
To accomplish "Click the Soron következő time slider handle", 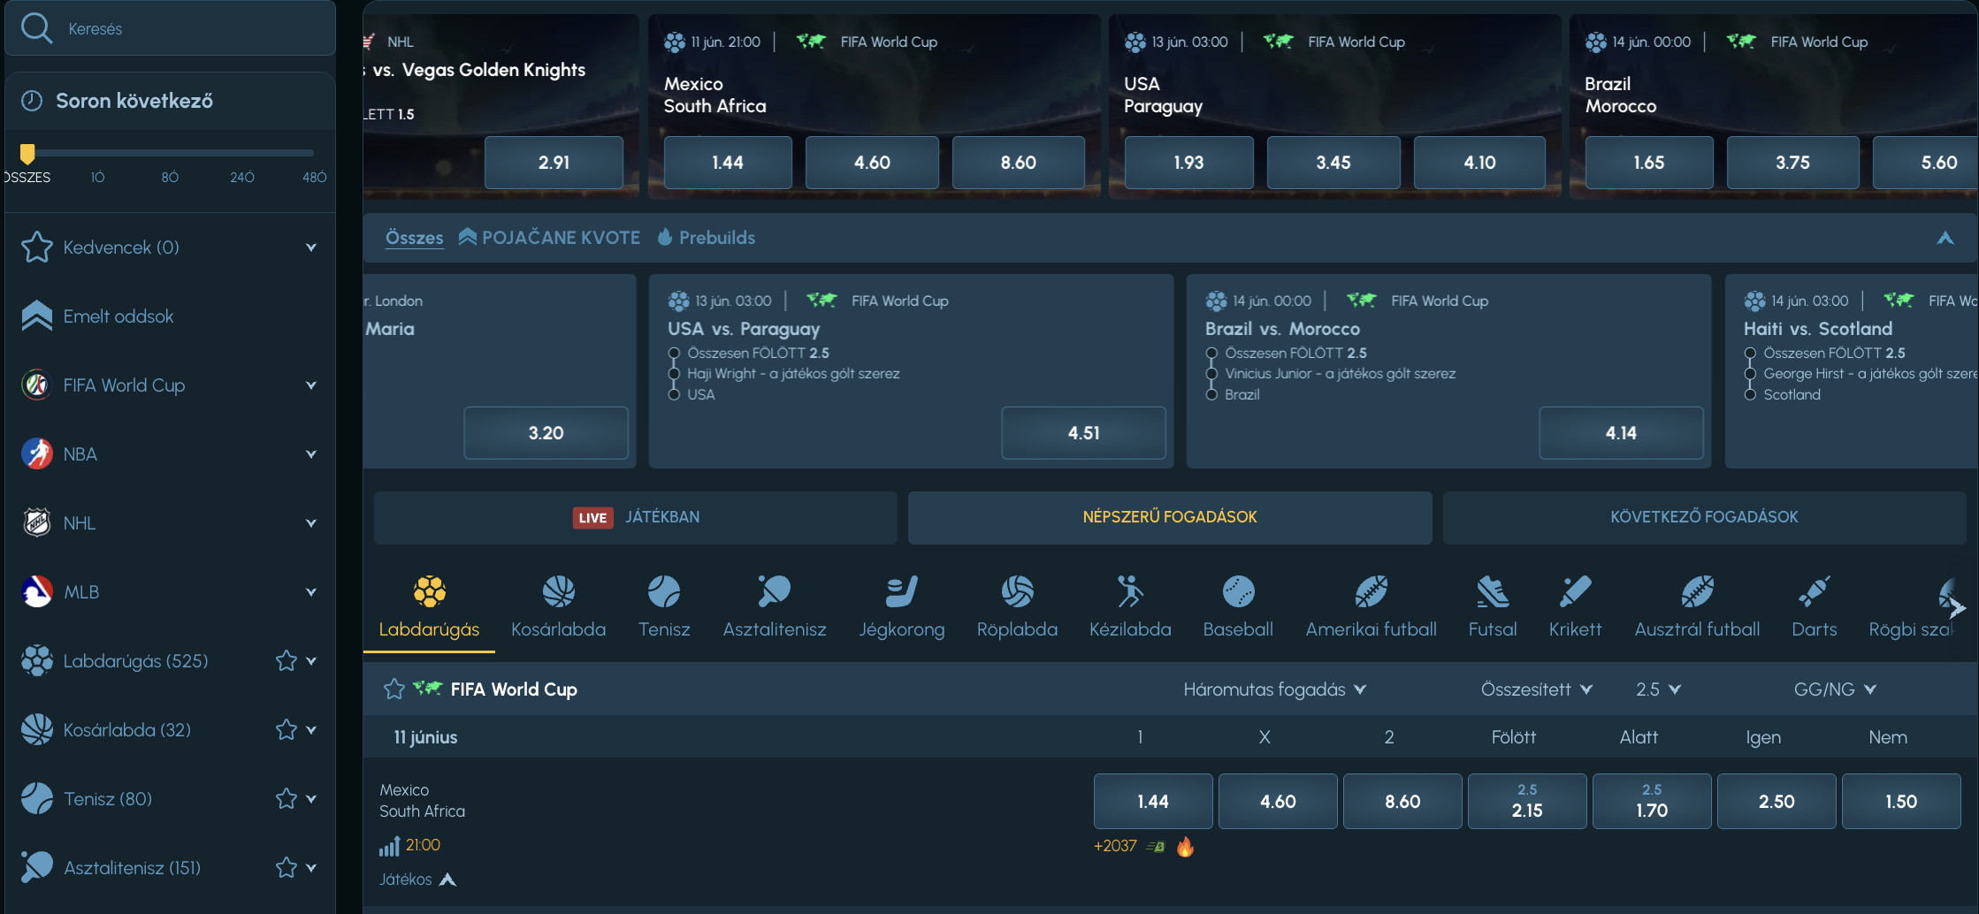I will point(27,154).
